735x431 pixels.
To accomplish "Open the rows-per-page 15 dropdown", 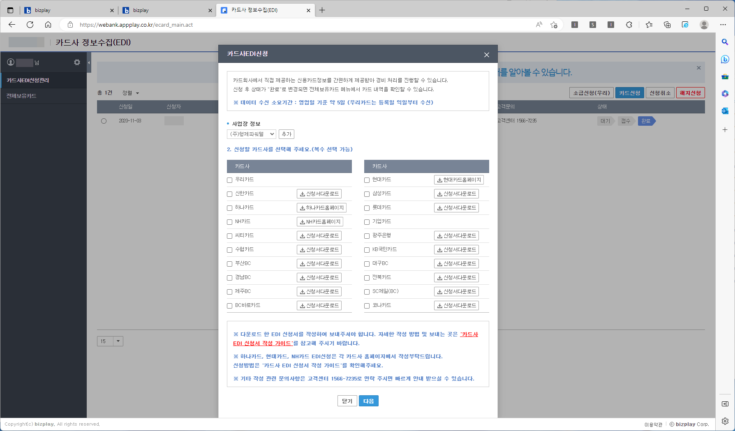I will (x=110, y=341).
